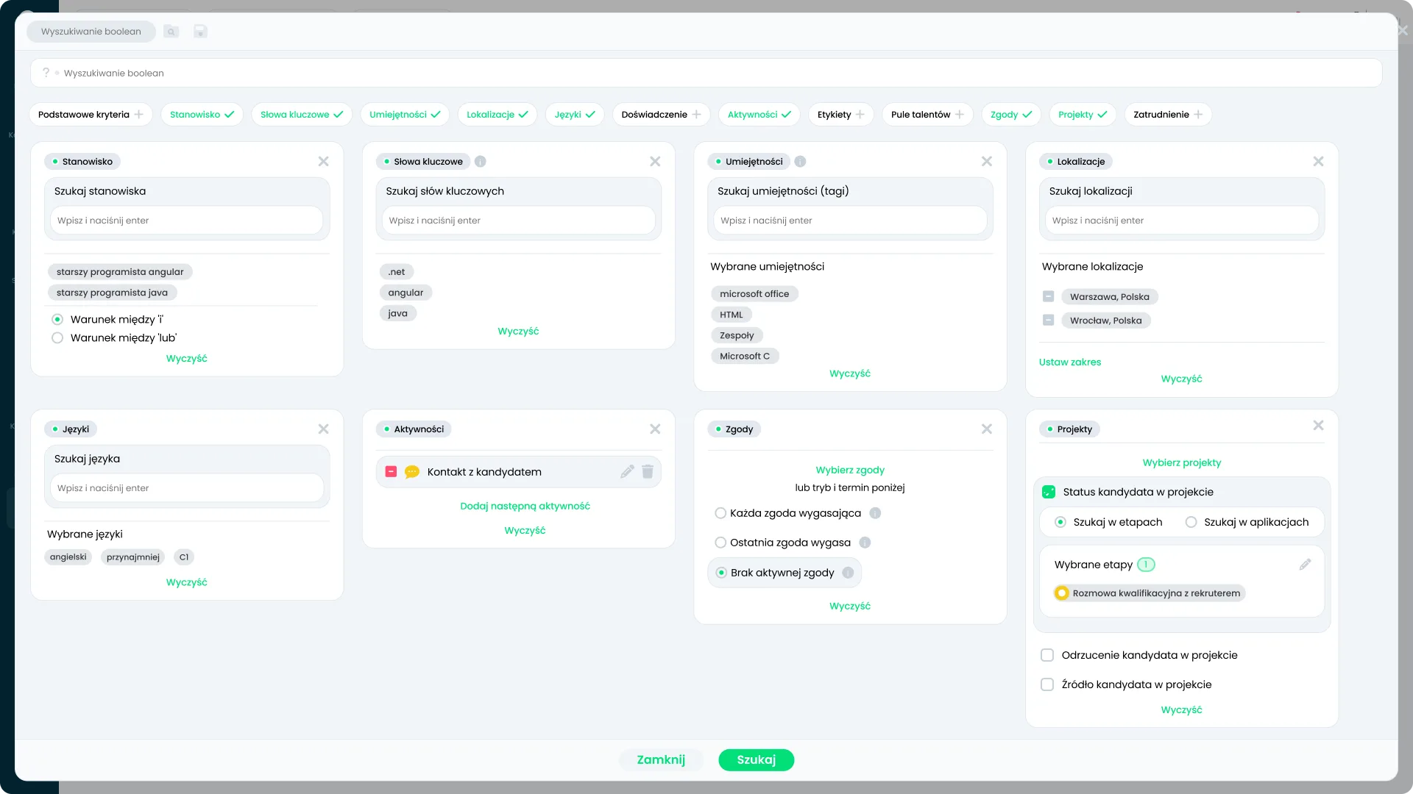Click pencil icon next to Wybrane etapy
The width and height of the screenshot is (1413, 794).
[1305, 565]
